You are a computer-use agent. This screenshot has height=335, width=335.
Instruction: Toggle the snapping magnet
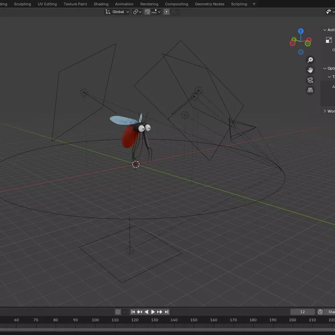[x=147, y=12]
